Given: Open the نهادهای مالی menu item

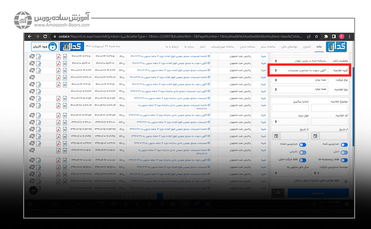Looking at the screenshot, I should [286, 47].
